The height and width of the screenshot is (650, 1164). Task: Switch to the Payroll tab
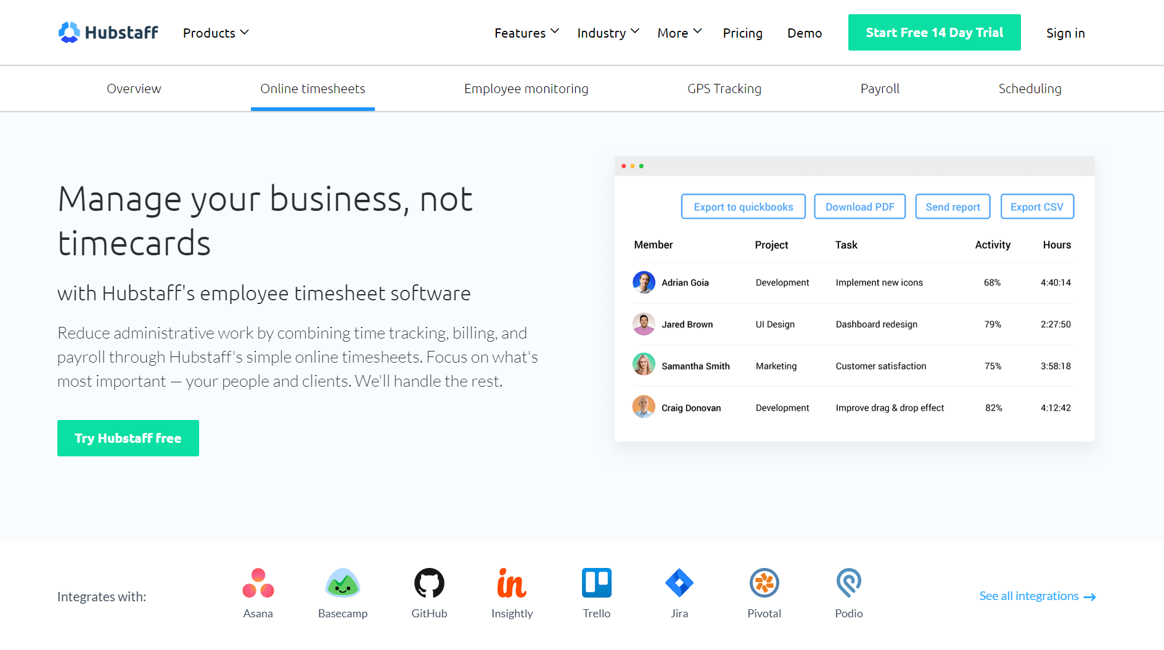880,89
